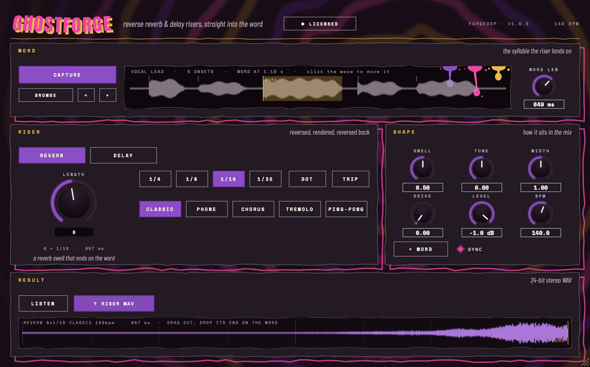Click the '140 BPM' header text
Image resolution: width=590 pixels, height=367 pixels.
566,24
